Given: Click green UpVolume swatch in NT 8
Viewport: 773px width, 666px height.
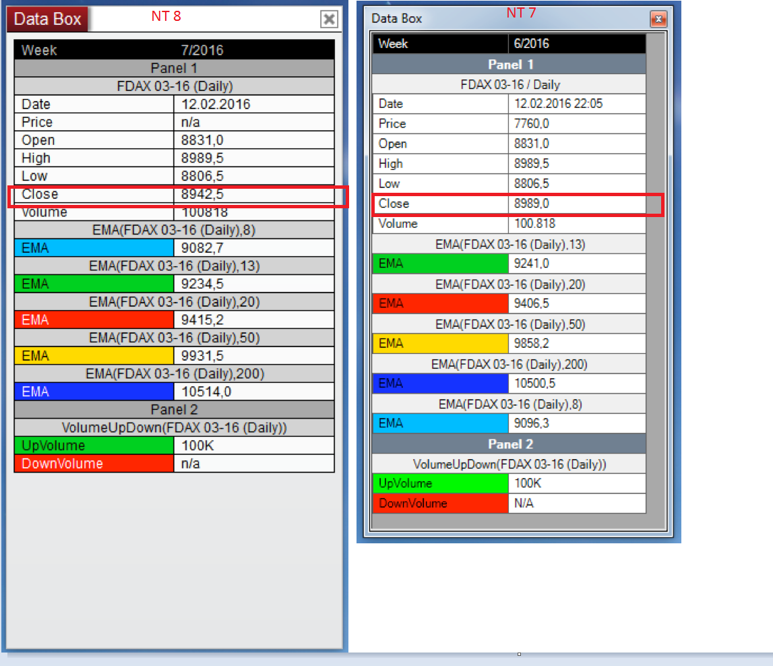Looking at the screenshot, I should pyautogui.click(x=94, y=446).
